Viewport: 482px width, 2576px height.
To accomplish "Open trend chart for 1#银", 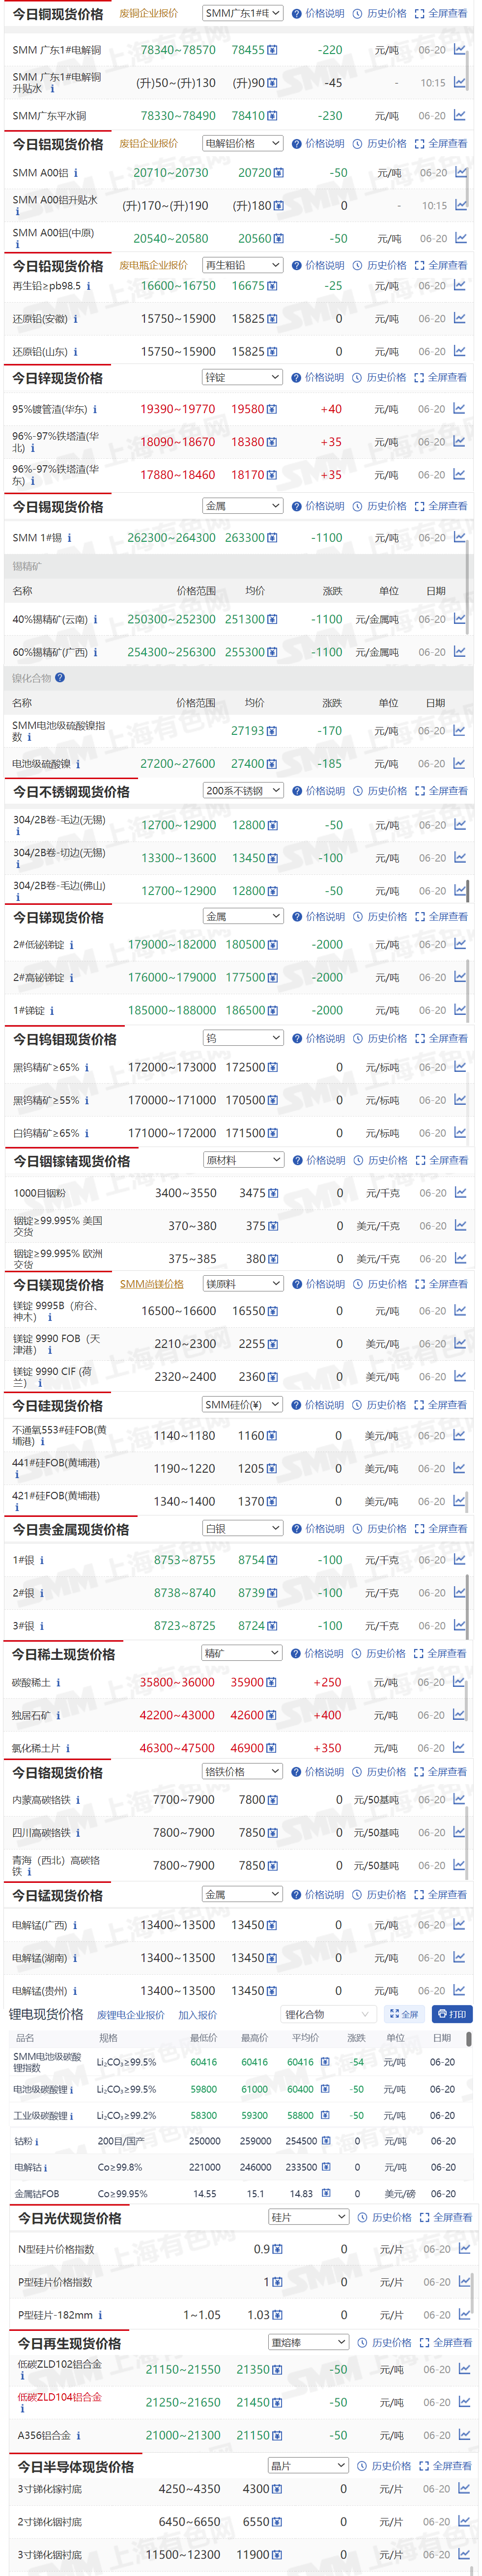I will pyautogui.click(x=460, y=1559).
